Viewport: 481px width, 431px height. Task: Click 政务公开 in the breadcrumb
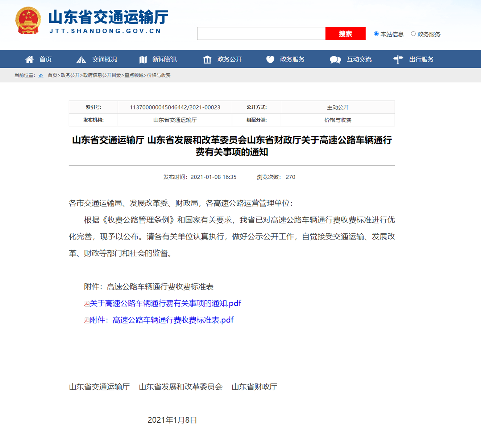(x=70, y=75)
